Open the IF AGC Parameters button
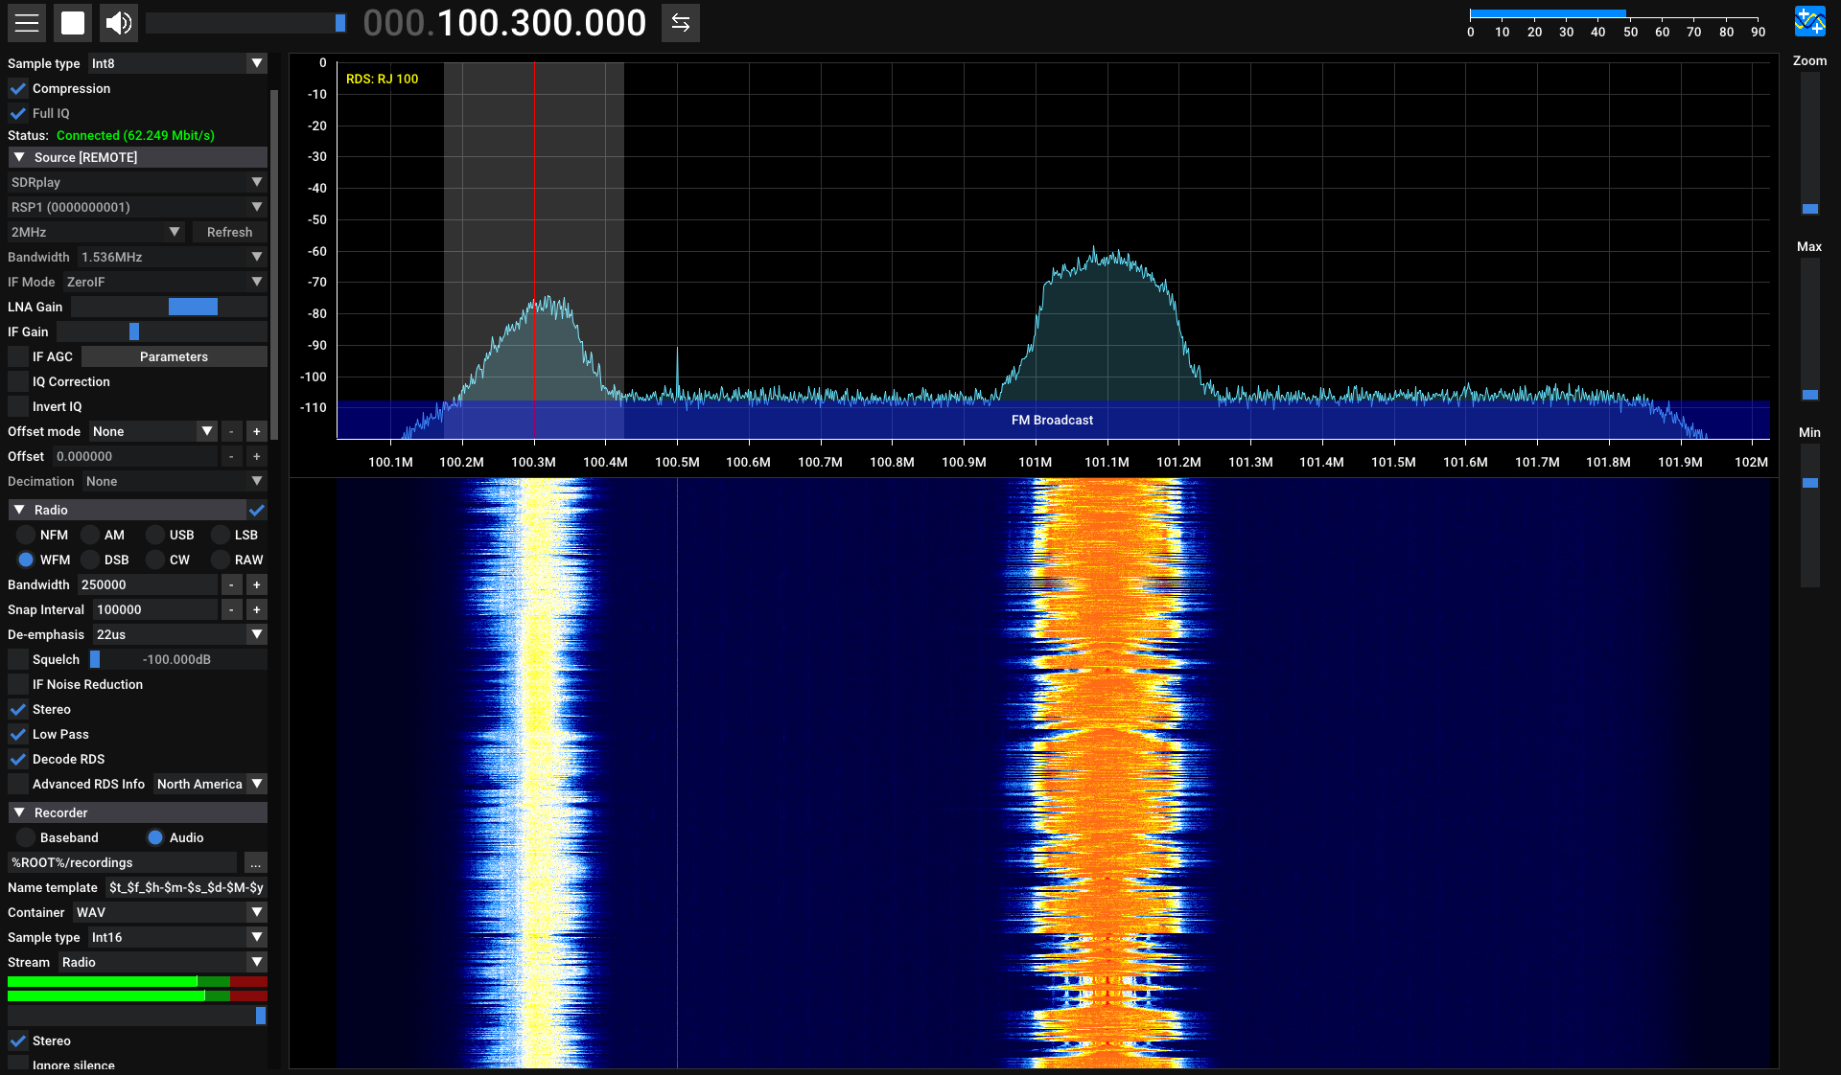This screenshot has height=1075, width=1841. (x=174, y=356)
